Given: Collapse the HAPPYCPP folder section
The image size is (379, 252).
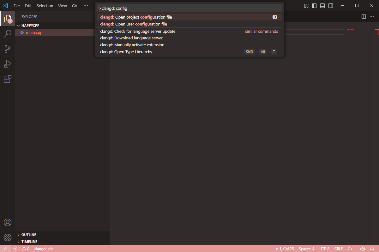Looking at the screenshot, I should coord(63,26).
